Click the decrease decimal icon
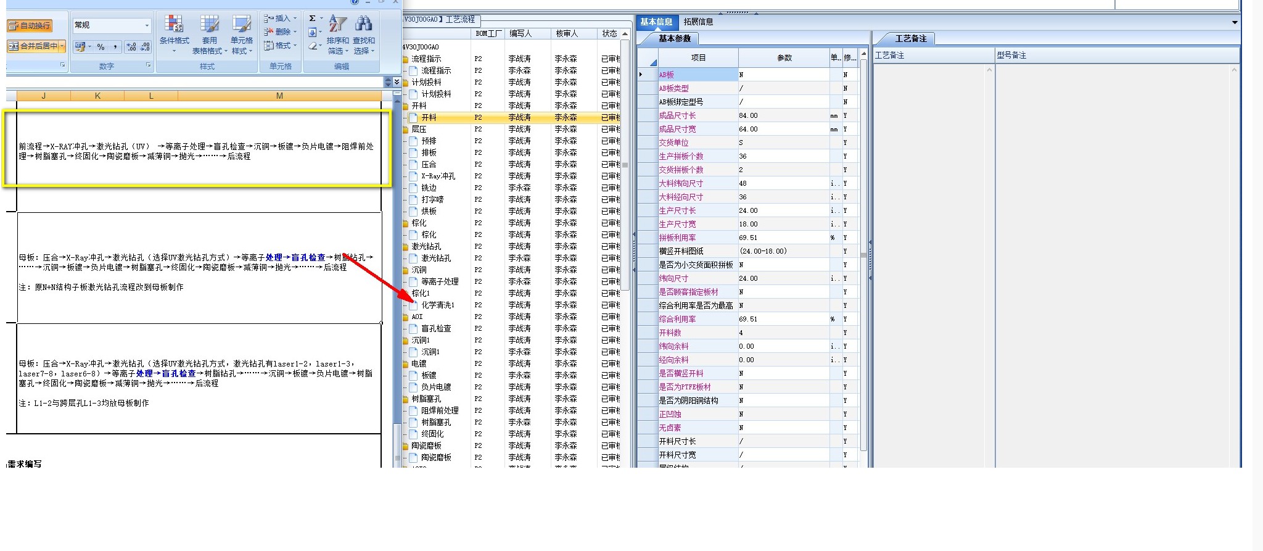The height and width of the screenshot is (551, 1263). tap(145, 46)
